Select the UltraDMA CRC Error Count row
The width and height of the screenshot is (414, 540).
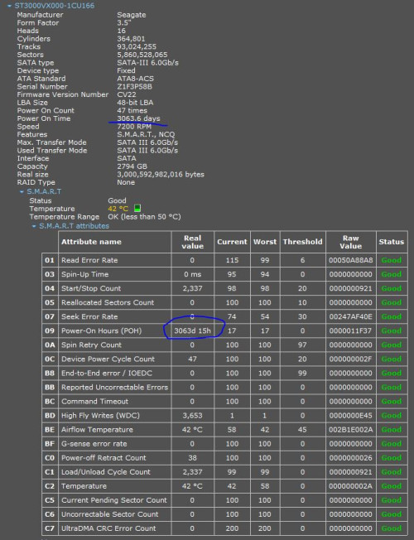(x=224, y=528)
